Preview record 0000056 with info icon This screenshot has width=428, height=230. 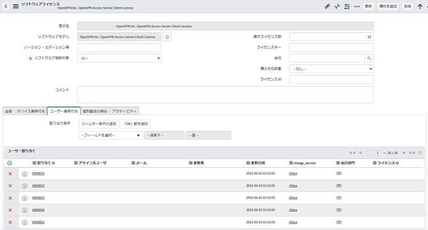click(25, 174)
